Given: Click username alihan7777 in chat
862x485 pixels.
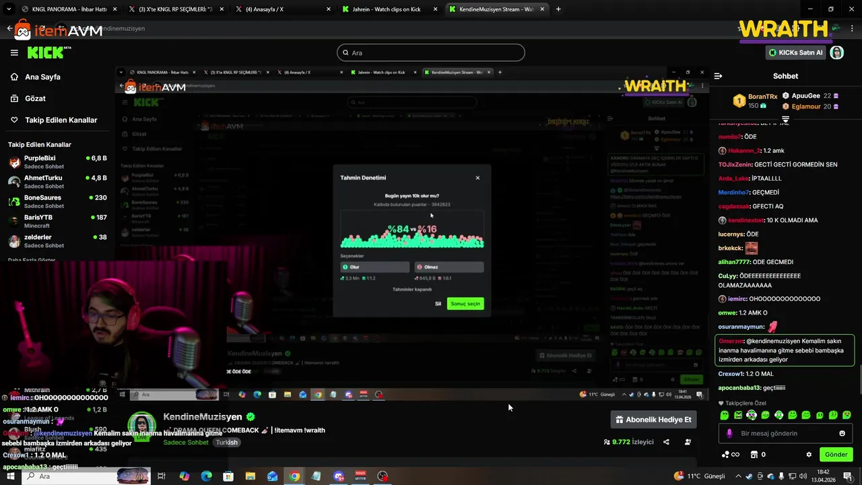Looking at the screenshot, I should click(x=734, y=262).
